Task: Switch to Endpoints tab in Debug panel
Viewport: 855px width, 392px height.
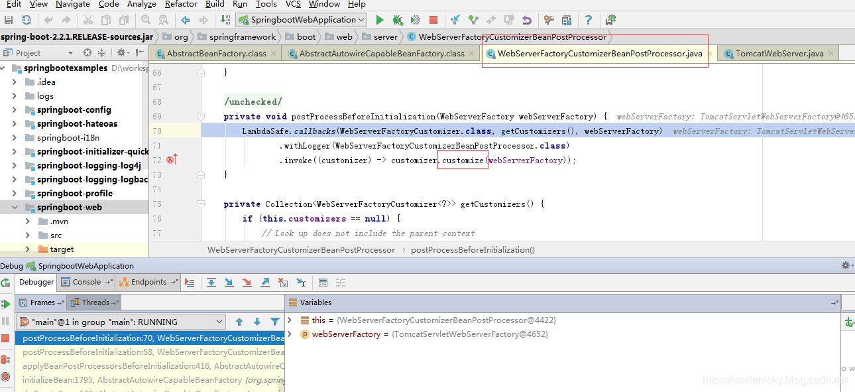Action: [x=148, y=282]
